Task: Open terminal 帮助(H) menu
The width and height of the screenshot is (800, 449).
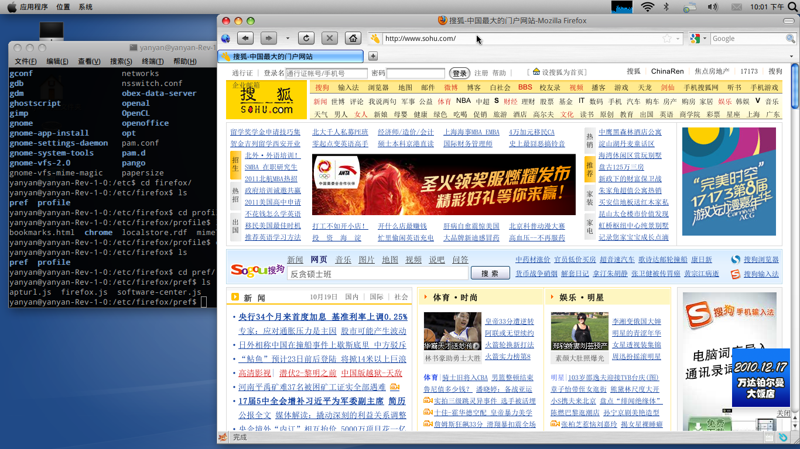Action: point(185,61)
